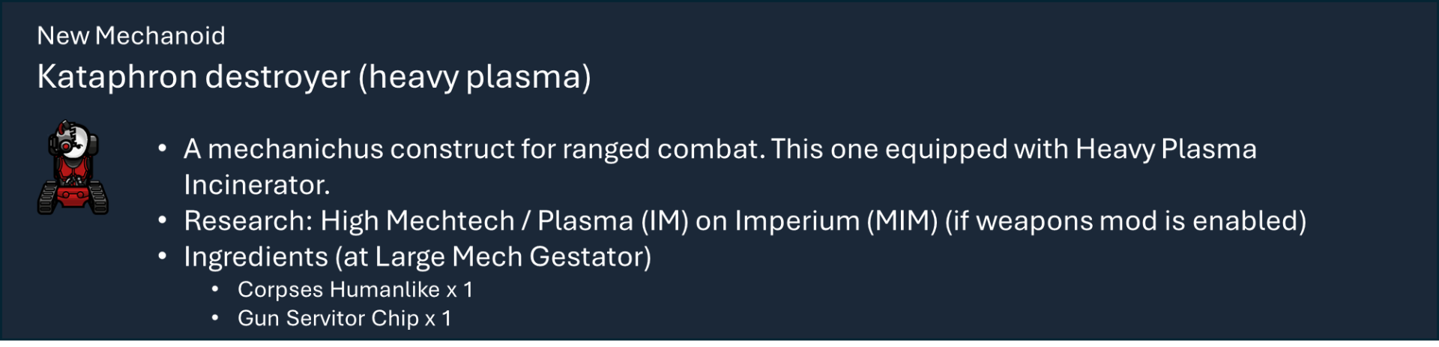Click the bullet before "Corpses Humanlike"
Viewport: 1439px width, 347px height.
(x=215, y=290)
